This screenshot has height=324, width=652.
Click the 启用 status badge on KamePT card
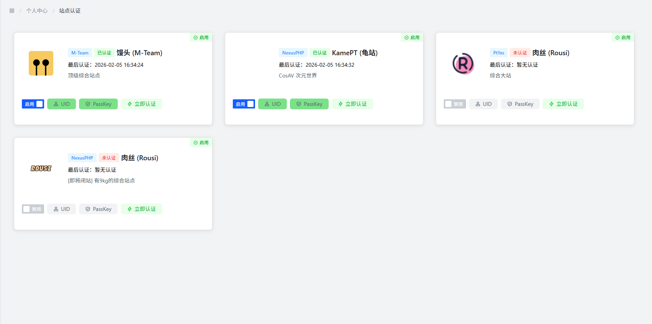coord(412,38)
